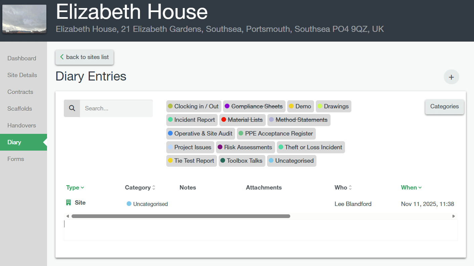Click the green back chevron icon
The height and width of the screenshot is (266, 474).
coord(62,57)
